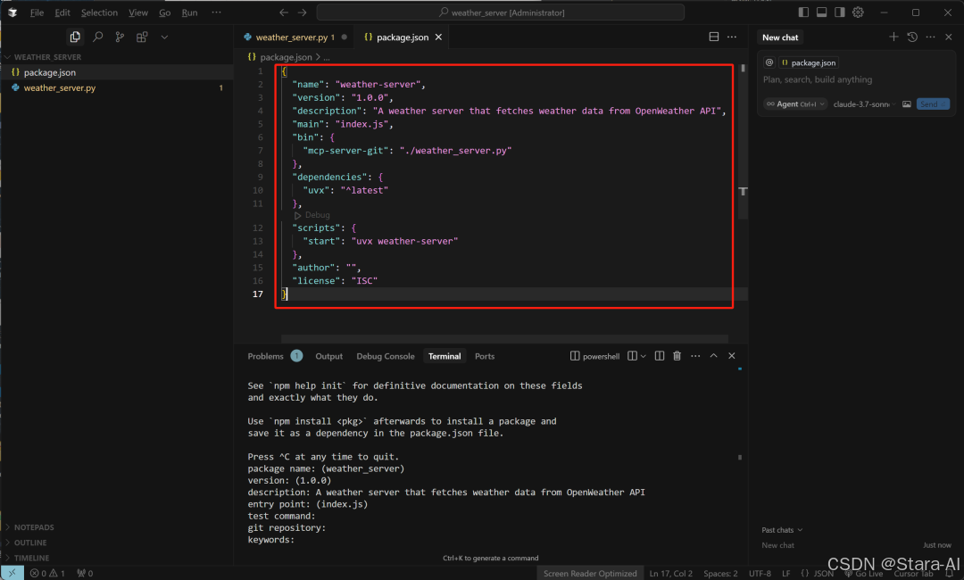Open the File menu
964x580 pixels.
pyautogui.click(x=37, y=12)
